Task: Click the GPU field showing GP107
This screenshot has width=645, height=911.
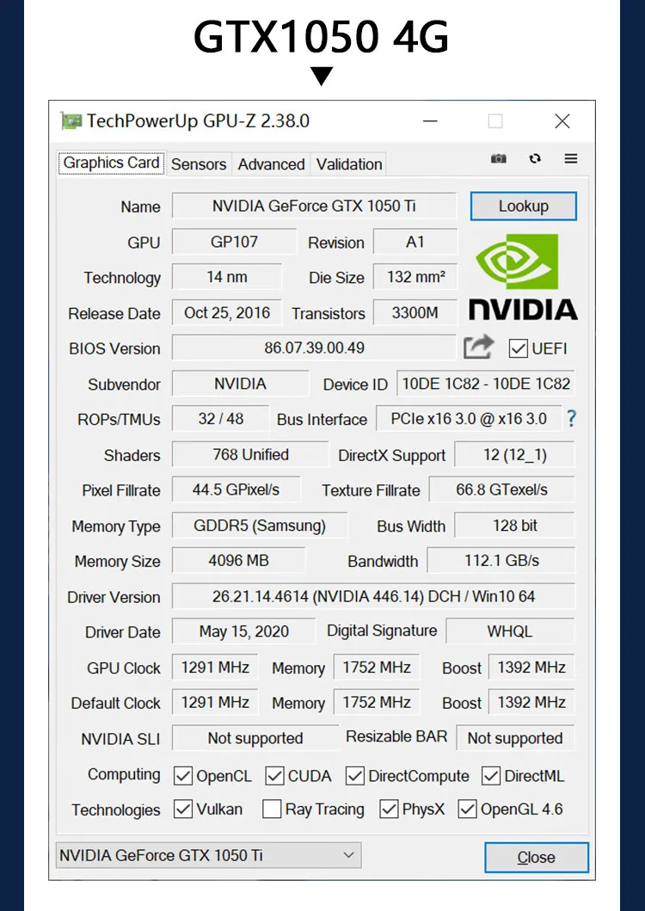Action: (x=234, y=242)
